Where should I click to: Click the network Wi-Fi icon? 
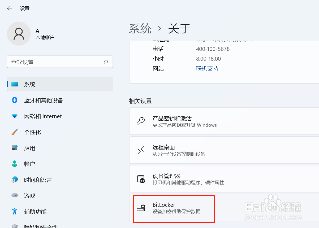[x=15, y=116]
